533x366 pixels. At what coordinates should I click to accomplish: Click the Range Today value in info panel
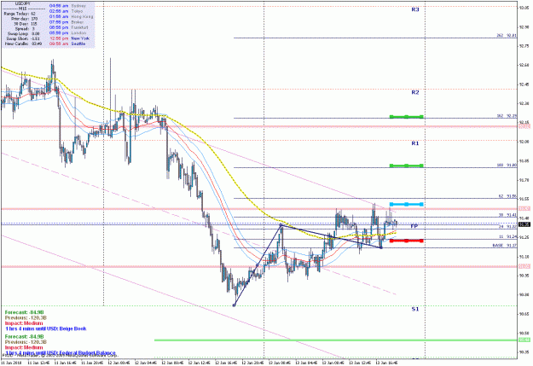[33, 14]
